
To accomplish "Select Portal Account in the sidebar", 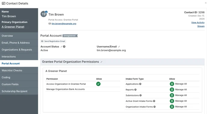I will pos(19,64).
